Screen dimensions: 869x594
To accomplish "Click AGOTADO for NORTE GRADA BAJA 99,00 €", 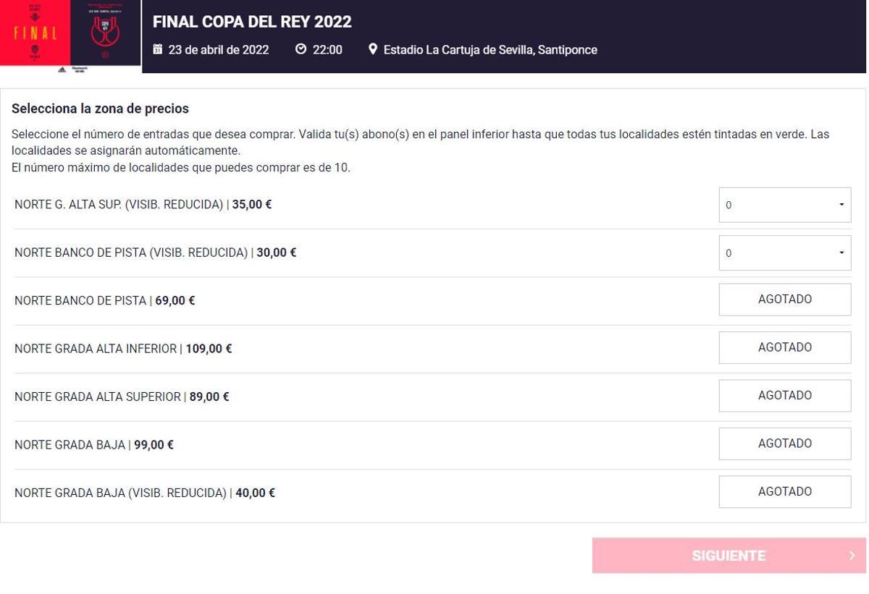I will [784, 444].
